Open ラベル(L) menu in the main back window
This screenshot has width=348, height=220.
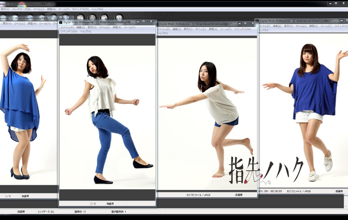39,9
